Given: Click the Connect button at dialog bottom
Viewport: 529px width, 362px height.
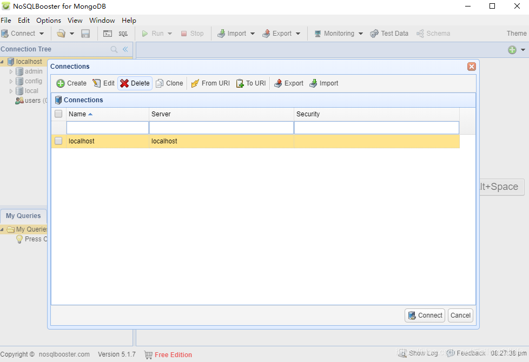Looking at the screenshot, I should click(x=425, y=315).
